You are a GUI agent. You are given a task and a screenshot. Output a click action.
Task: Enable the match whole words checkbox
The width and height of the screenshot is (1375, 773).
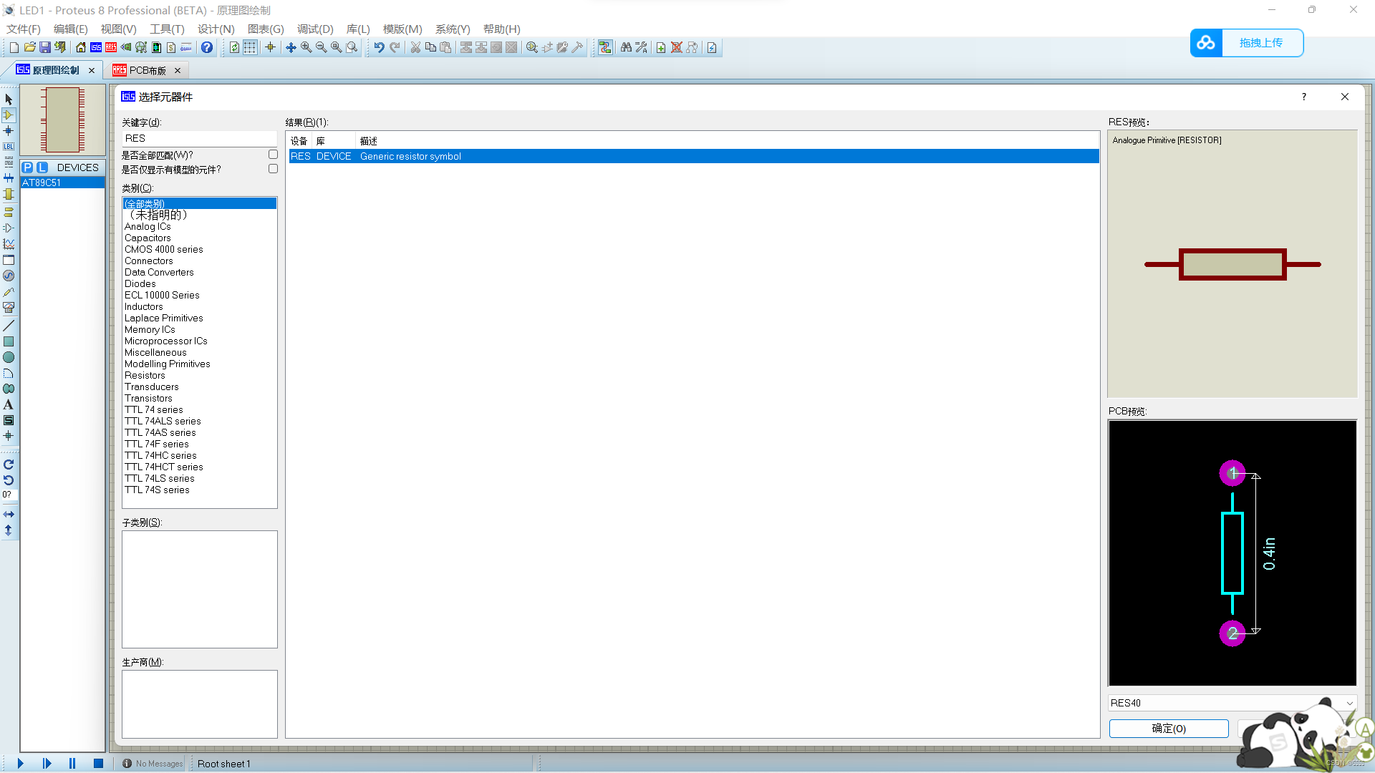pyautogui.click(x=273, y=155)
